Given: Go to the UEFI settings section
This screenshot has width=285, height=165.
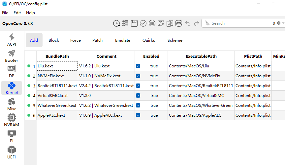Looking at the screenshot, I should (12, 153).
